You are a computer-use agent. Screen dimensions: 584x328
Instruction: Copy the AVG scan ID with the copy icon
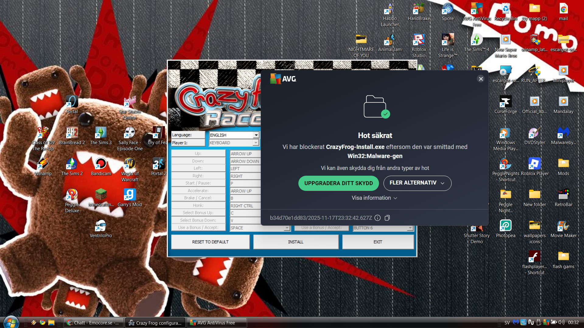tap(387, 218)
